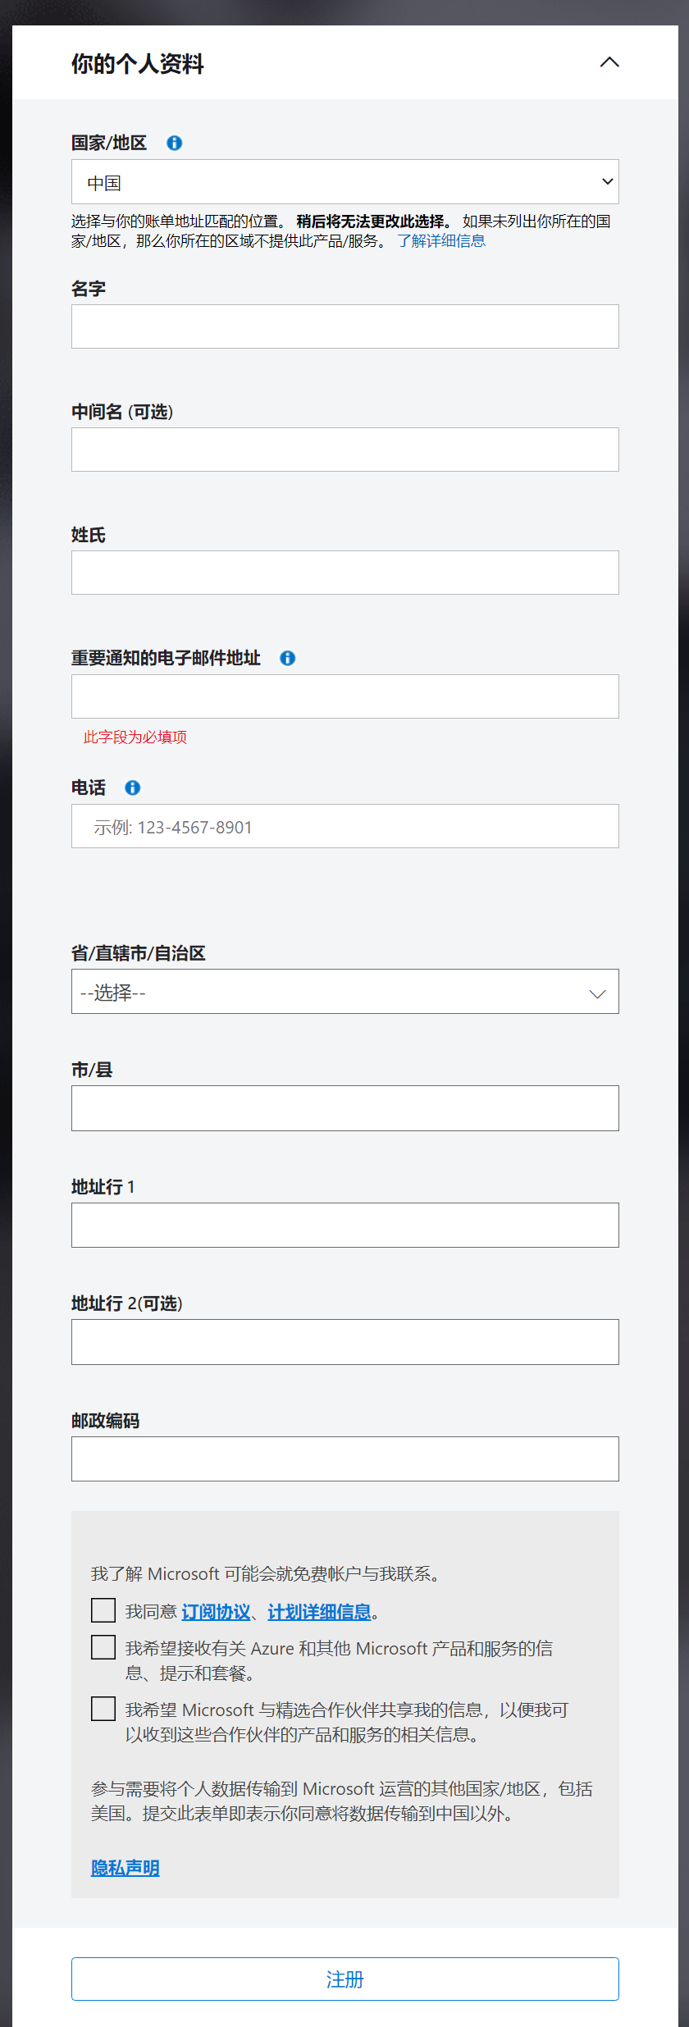Open the 计划详细信息 link

[319, 1612]
